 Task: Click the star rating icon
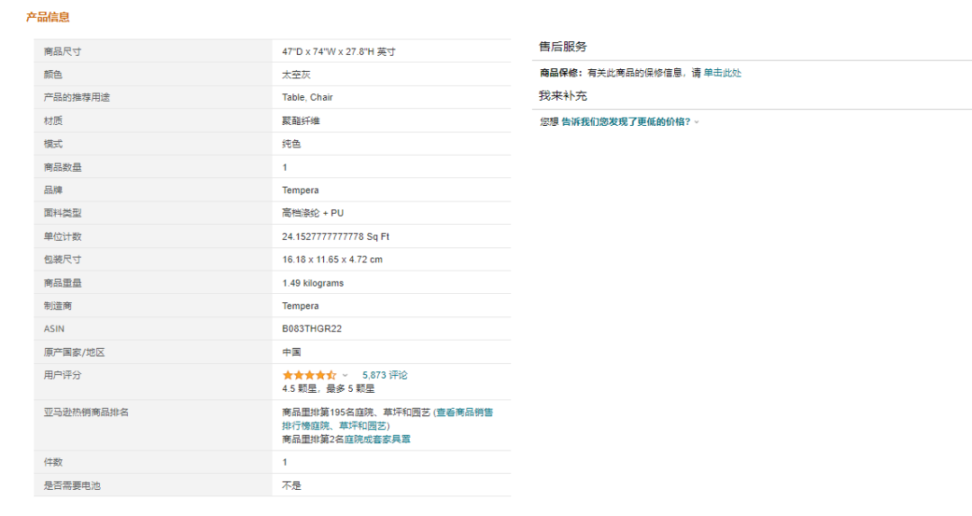(x=309, y=375)
